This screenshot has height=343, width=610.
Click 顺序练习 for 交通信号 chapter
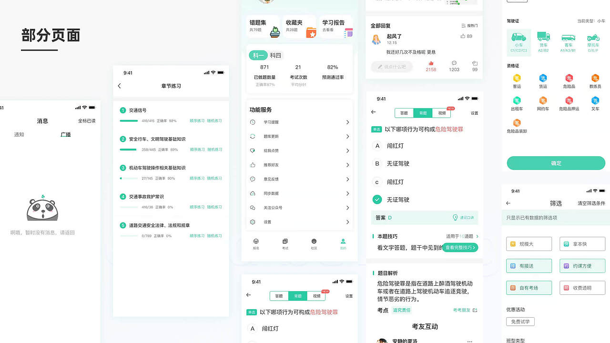(x=197, y=121)
